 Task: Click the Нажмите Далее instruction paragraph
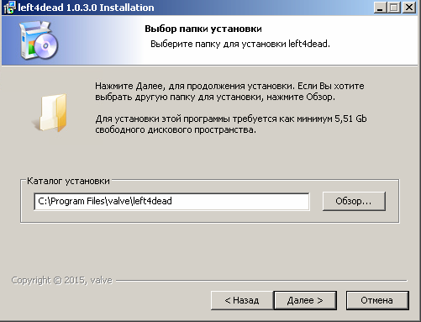229,92
